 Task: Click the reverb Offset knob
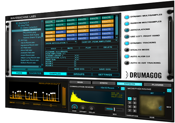click(83, 108)
